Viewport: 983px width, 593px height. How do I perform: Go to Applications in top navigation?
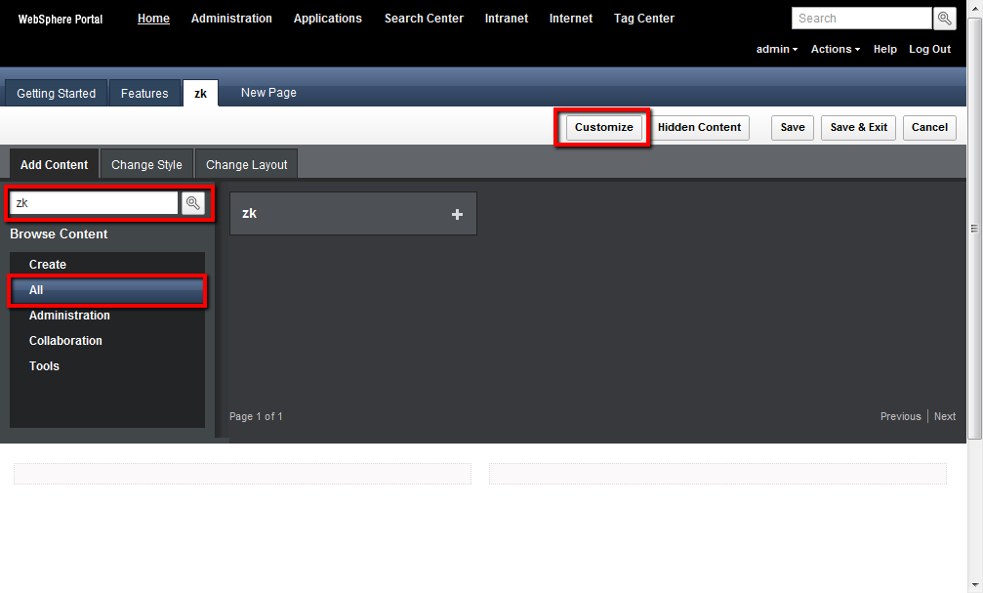[328, 19]
